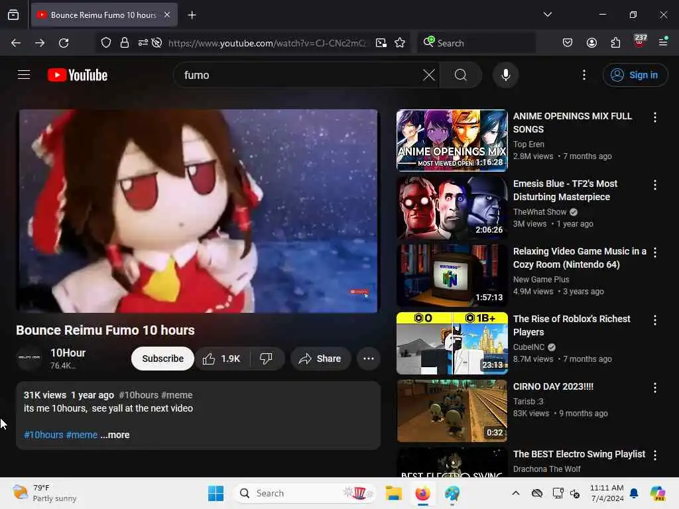Image resolution: width=679 pixels, height=509 pixels.
Task: Open Firefox account icon
Action: [591, 43]
